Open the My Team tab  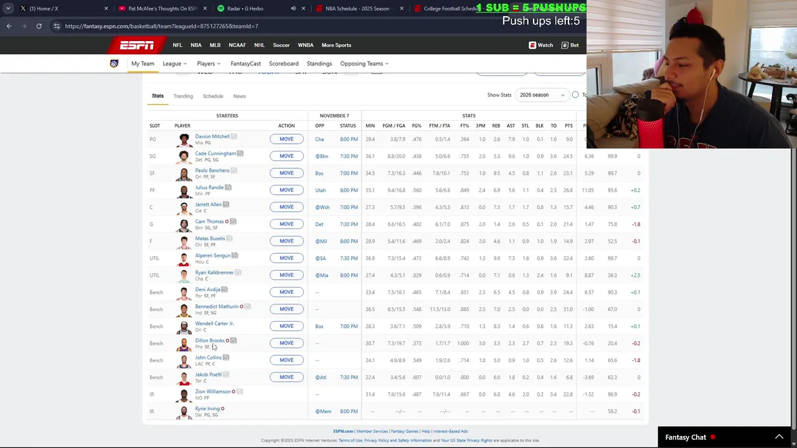pyautogui.click(x=143, y=63)
